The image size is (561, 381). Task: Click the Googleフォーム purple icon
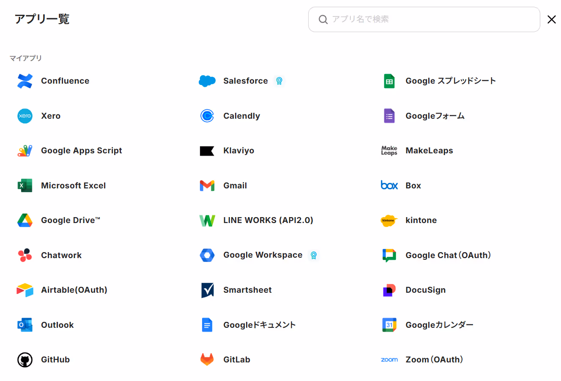(x=389, y=116)
